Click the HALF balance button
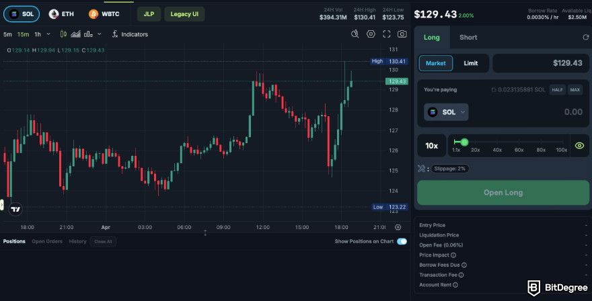The width and height of the screenshot is (592, 301). click(557, 90)
